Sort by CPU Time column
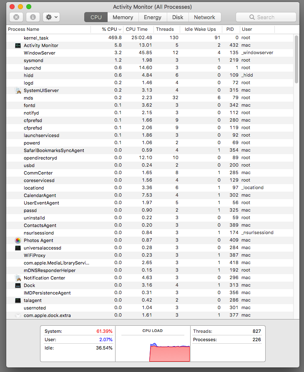The height and width of the screenshot is (372, 304). (x=139, y=29)
